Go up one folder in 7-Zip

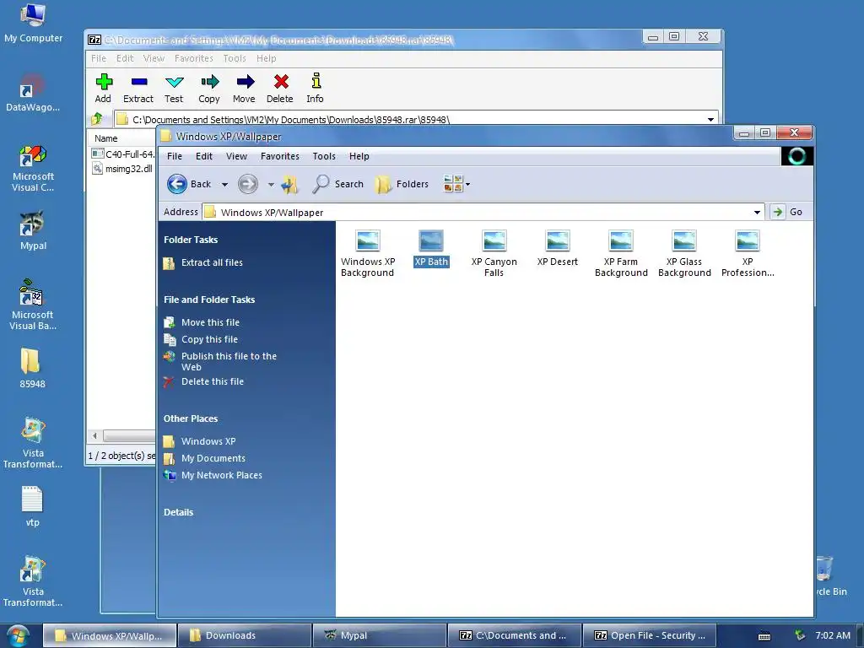pyautogui.click(x=98, y=118)
